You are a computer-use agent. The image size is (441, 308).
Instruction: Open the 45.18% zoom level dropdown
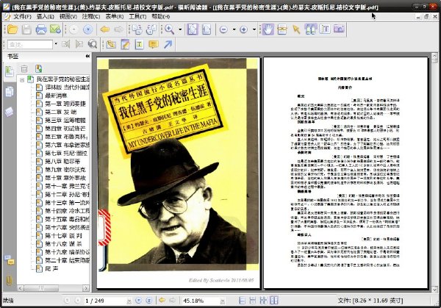coord(222,301)
